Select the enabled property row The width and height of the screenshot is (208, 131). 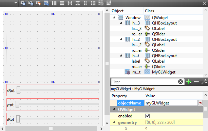click(156, 116)
